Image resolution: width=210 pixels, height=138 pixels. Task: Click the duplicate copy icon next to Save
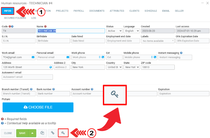[x=42, y=133]
